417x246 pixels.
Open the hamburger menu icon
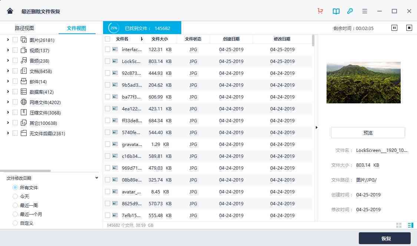pos(365,11)
